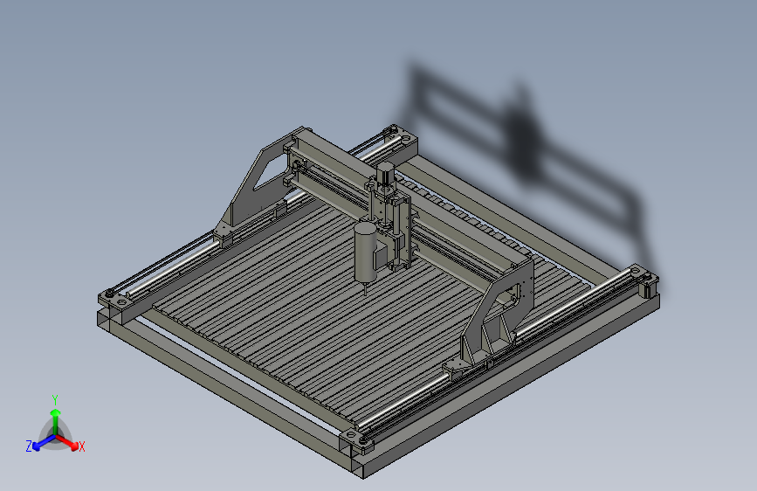This screenshot has width=757, height=491.
Task: Select the slotted table bed surface
Action: click(309, 309)
